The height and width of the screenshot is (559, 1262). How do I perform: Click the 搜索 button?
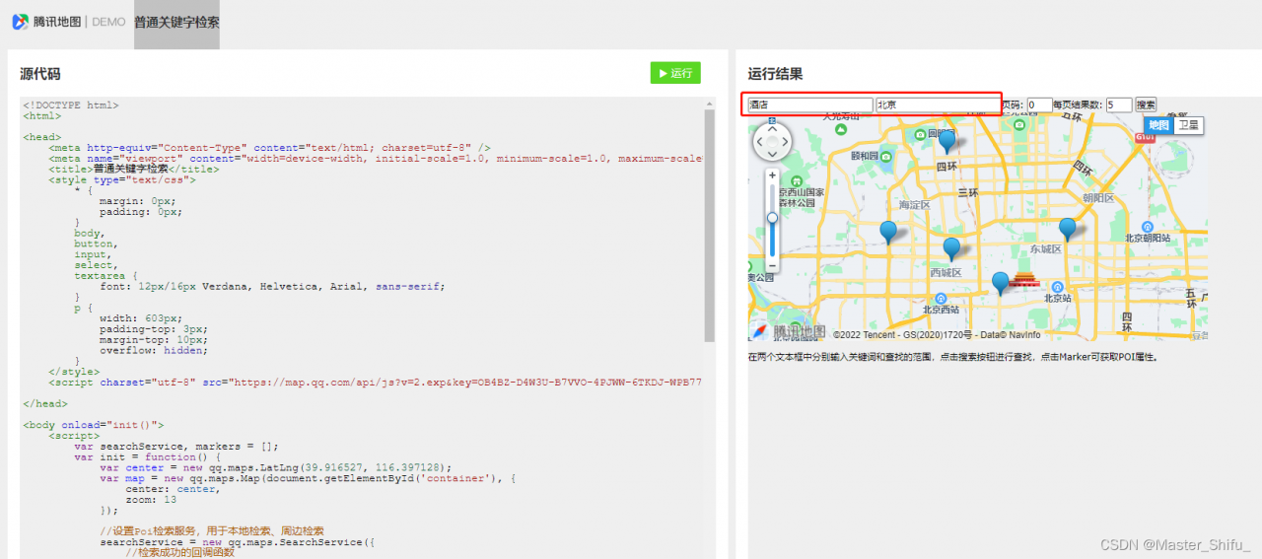1146,105
